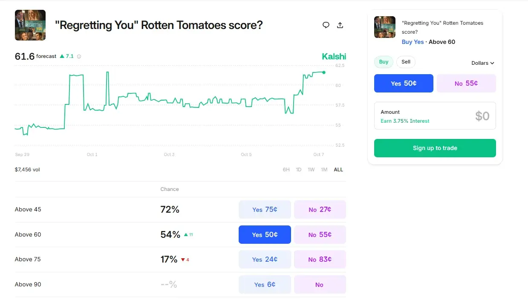The image size is (528, 306).
Task: Select the 6H time range tab
Action: [x=286, y=169]
